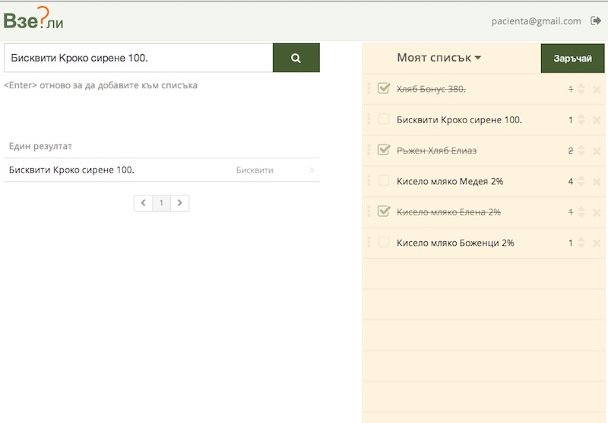Open the Моят списък dropdown
This screenshot has height=423, width=608.
click(439, 58)
